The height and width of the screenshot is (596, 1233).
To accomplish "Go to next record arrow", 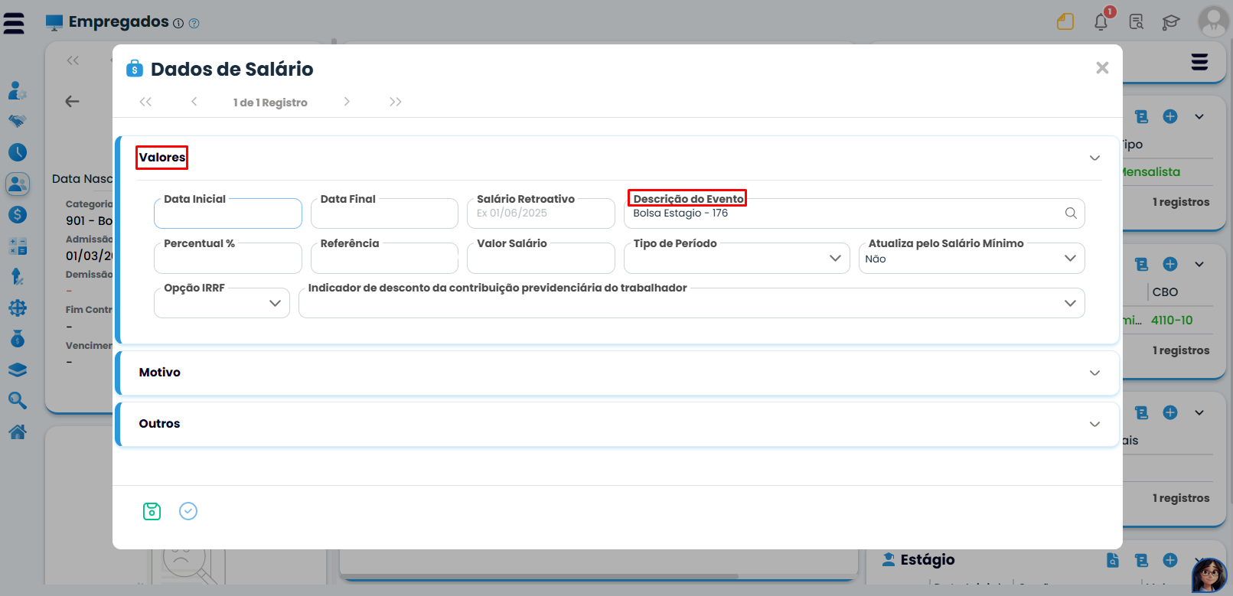I will (347, 102).
